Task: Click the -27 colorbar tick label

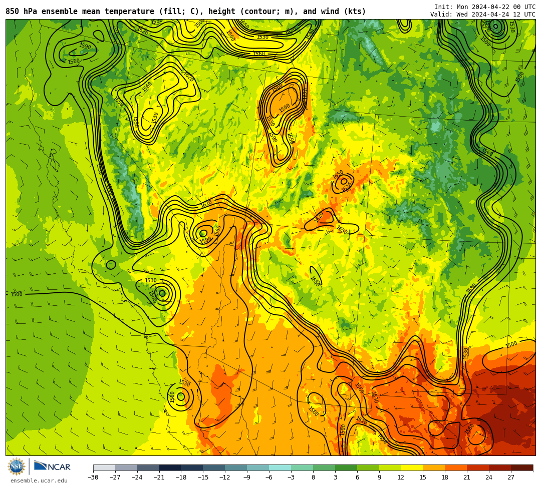Action: click(115, 477)
